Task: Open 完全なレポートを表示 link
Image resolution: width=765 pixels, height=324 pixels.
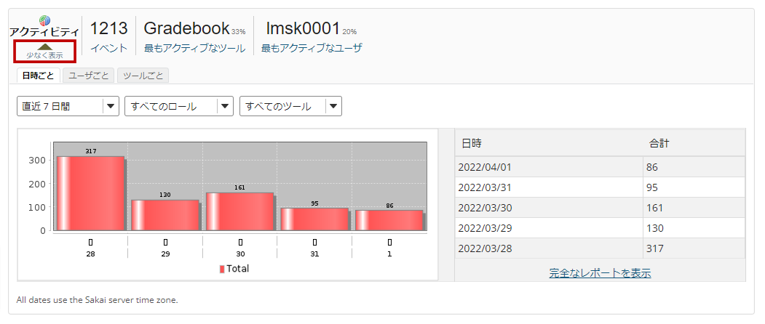Action: coord(600,273)
